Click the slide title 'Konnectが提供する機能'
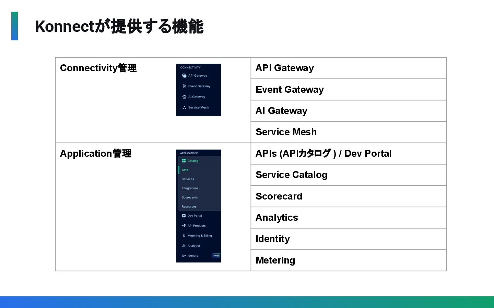 [x=119, y=27]
